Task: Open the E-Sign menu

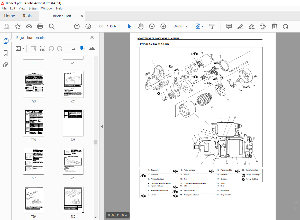Action: tap(33, 8)
